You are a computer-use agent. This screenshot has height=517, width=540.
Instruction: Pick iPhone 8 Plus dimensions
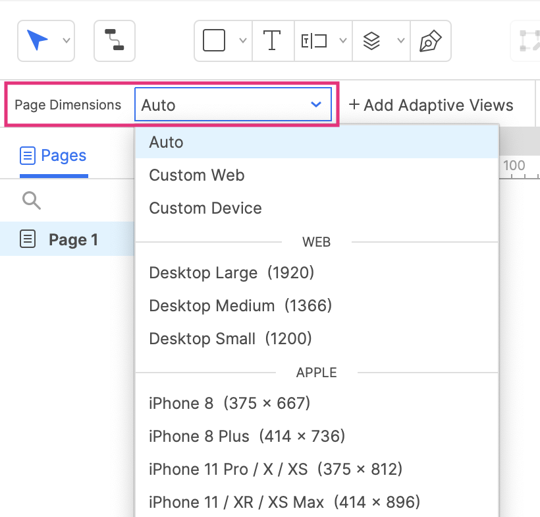coord(247,436)
